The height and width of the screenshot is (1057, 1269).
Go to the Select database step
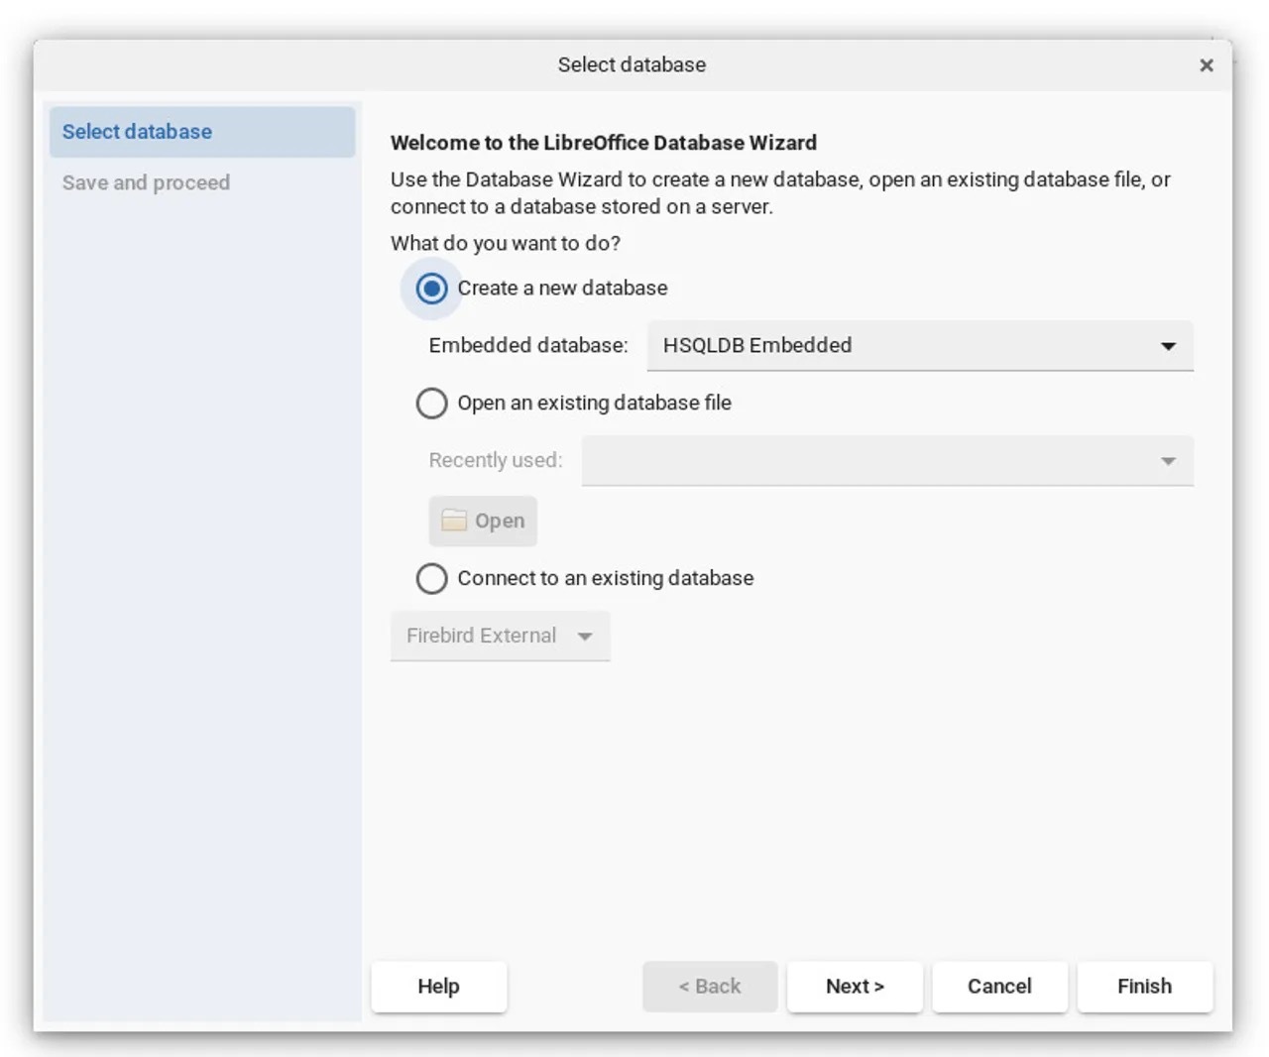click(x=137, y=132)
